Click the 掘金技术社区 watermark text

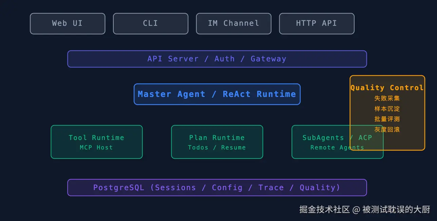324,209
